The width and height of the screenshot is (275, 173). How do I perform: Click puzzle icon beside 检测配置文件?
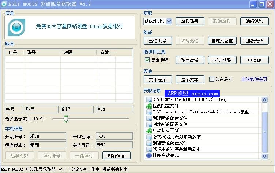[x=149, y=106]
